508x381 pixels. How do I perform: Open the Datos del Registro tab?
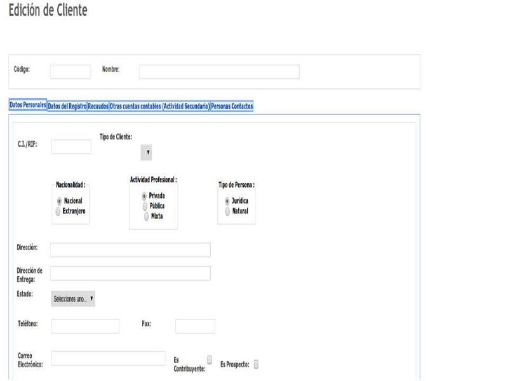67,107
